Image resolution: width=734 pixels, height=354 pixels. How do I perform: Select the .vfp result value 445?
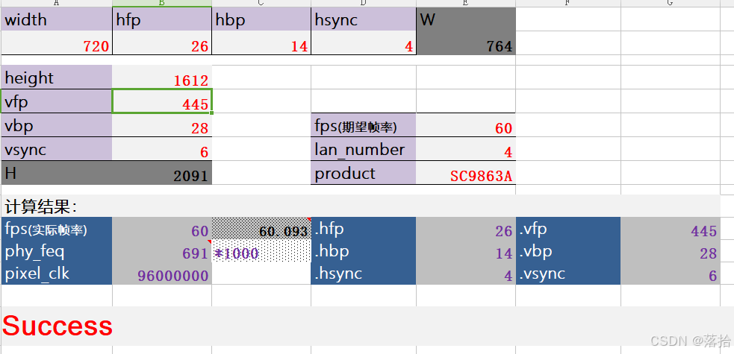click(671, 228)
